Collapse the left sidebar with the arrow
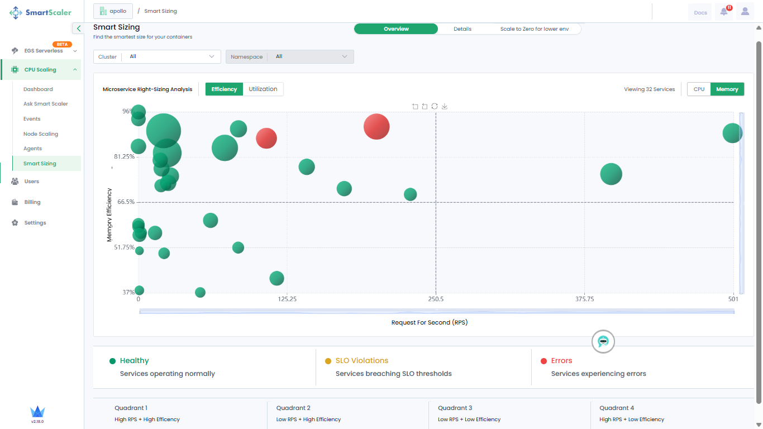The width and height of the screenshot is (763, 429). coord(79,28)
